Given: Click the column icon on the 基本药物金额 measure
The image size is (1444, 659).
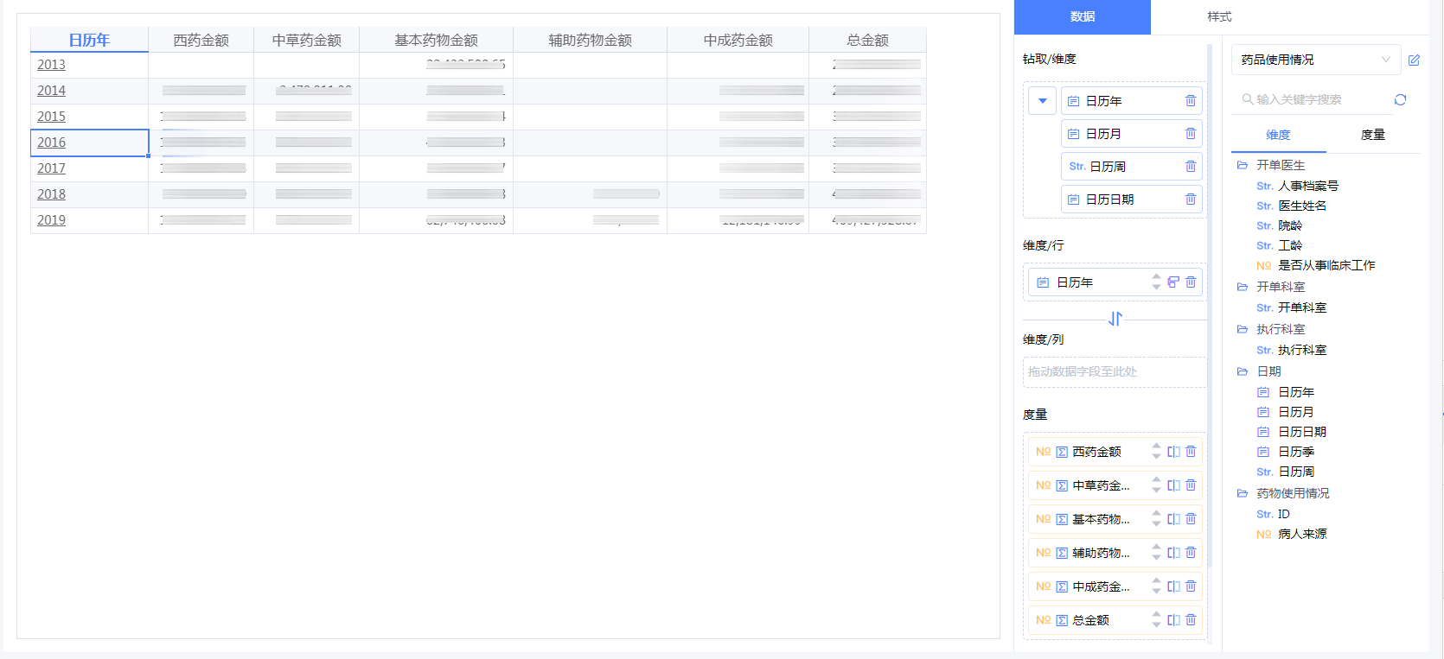Looking at the screenshot, I should pyautogui.click(x=1173, y=519).
